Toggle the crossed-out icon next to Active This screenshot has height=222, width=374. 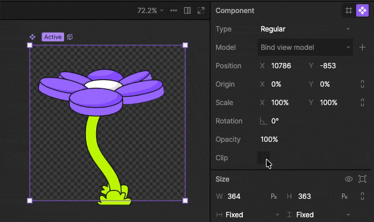coord(69,37)
